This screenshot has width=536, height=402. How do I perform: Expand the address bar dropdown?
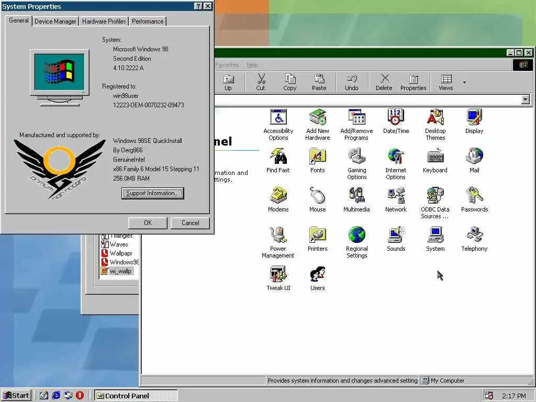[526, 99]
